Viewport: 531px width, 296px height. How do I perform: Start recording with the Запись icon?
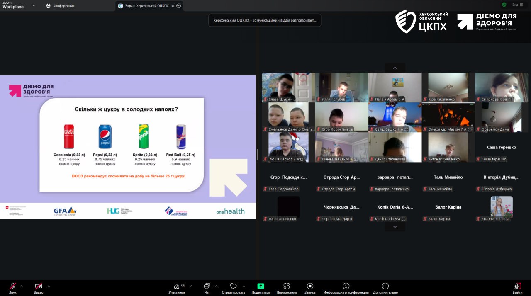[x=310, y=286]
